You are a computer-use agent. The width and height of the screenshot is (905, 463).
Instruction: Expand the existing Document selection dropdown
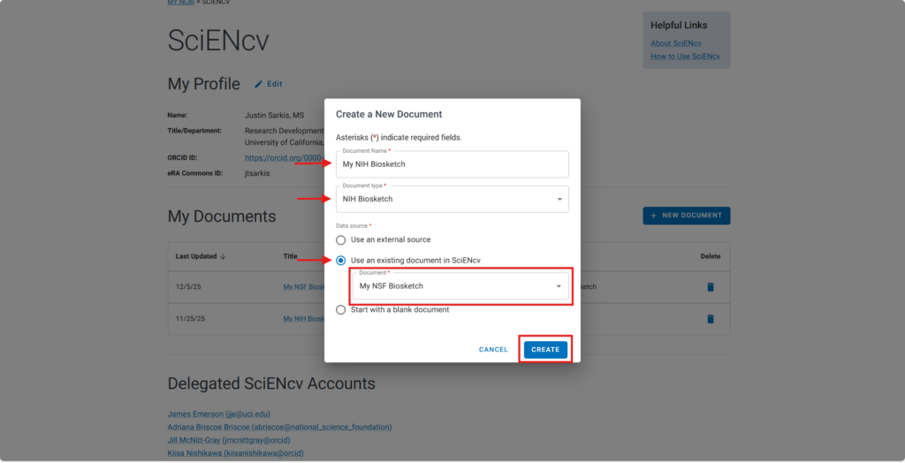pos(559,286)
